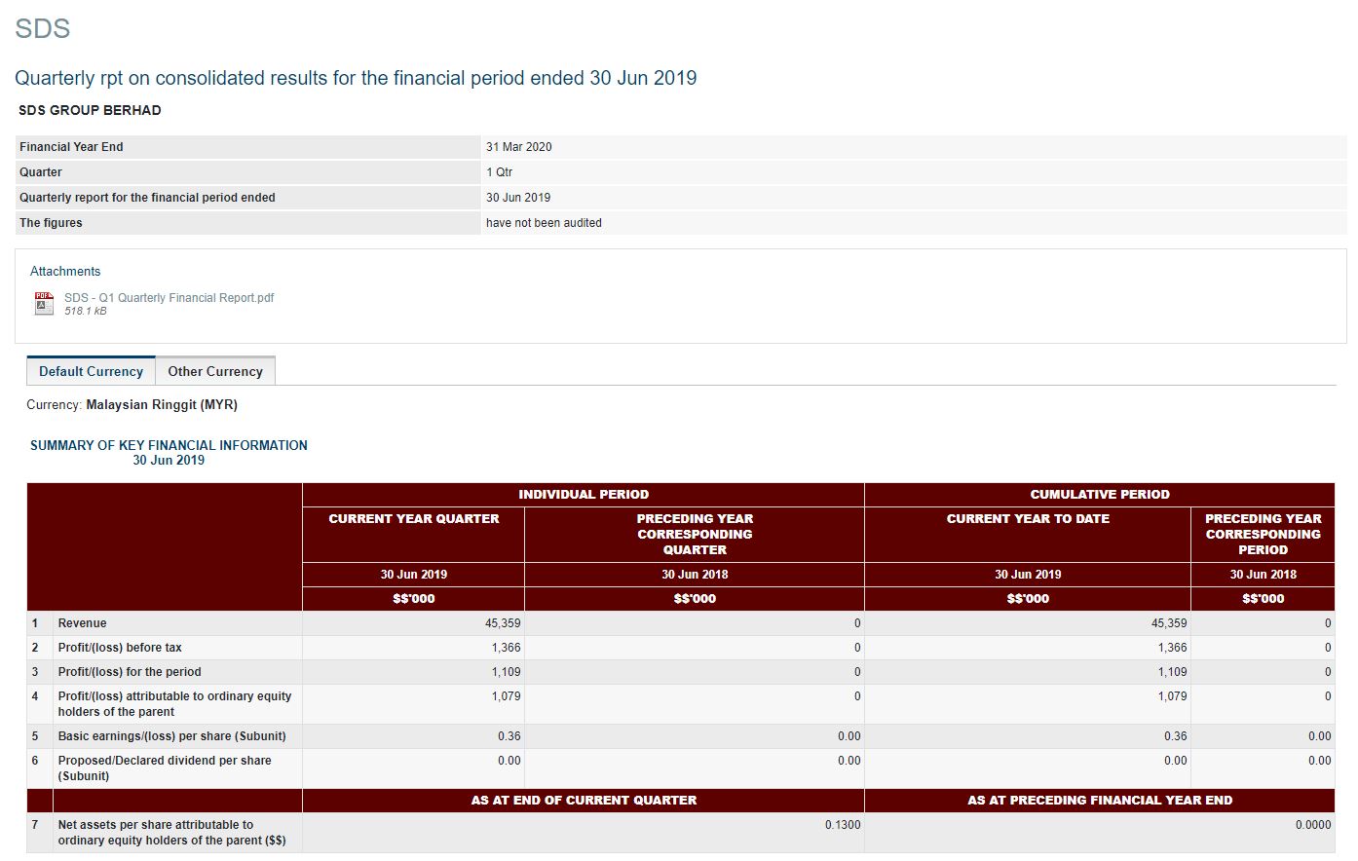Click PRECEDING YEAR CORRESPONDING QUARTER header
The height and width of the screenshot is (861, 1358).
[x=695, y=535]
